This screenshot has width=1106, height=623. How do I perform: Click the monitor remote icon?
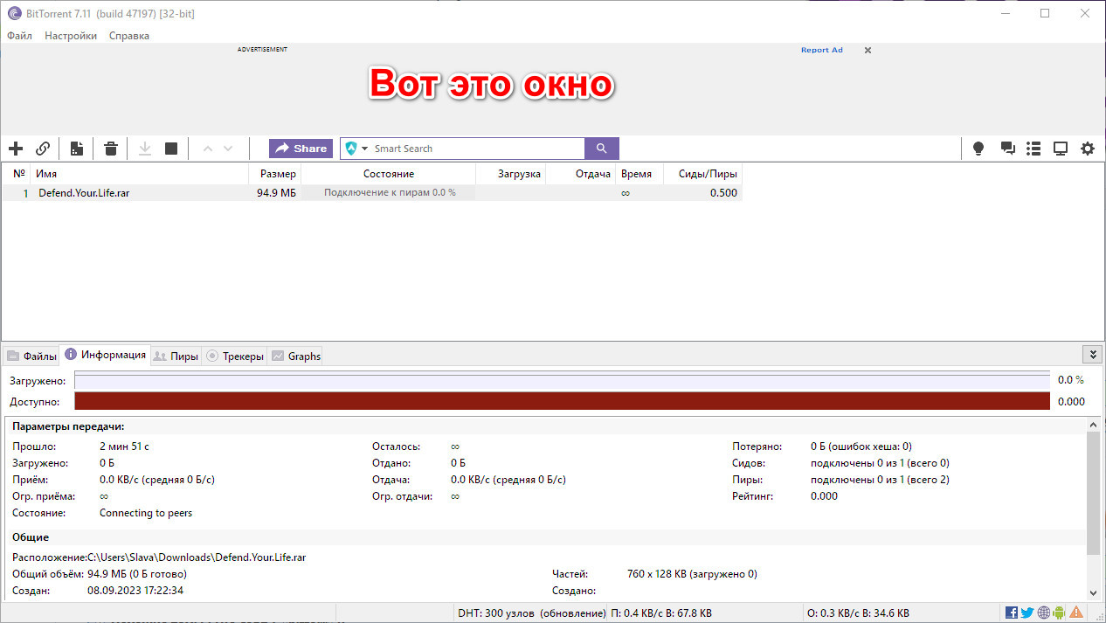click(1061, 149)
